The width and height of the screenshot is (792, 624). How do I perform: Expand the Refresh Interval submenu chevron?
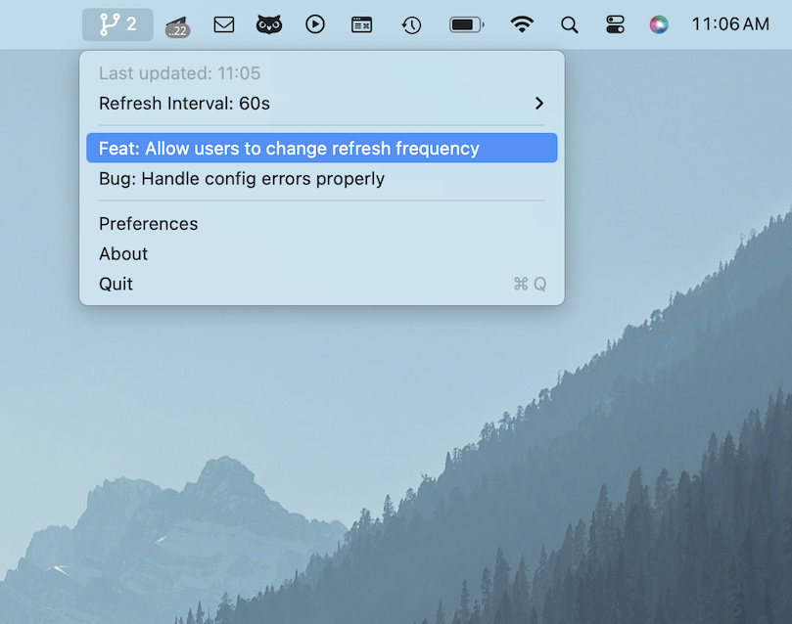539,104
